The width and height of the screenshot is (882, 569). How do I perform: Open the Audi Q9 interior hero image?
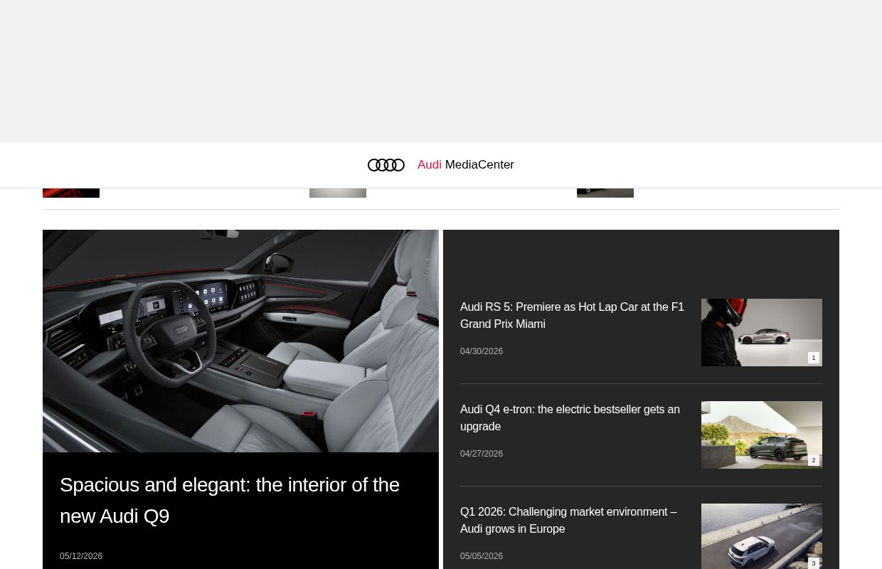240,341
